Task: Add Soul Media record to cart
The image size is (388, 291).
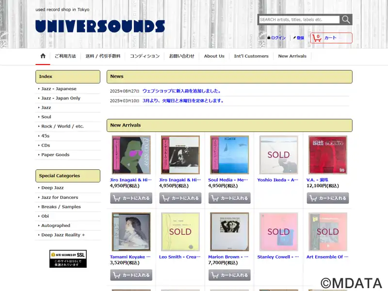Action: [x=229, y=198]
